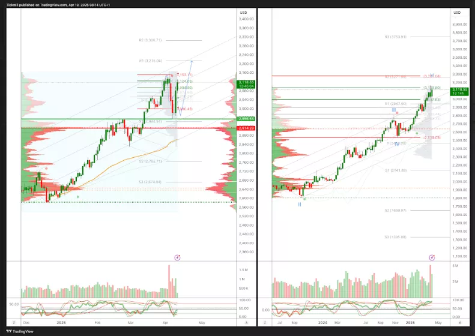Open the USD currency selector on right chart

[x=458, y=13]
